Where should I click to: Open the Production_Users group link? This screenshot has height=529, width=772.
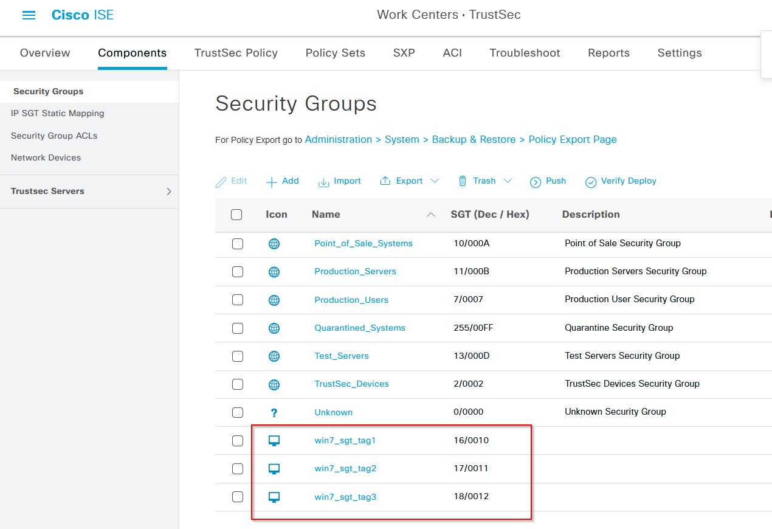click(351, 300)
